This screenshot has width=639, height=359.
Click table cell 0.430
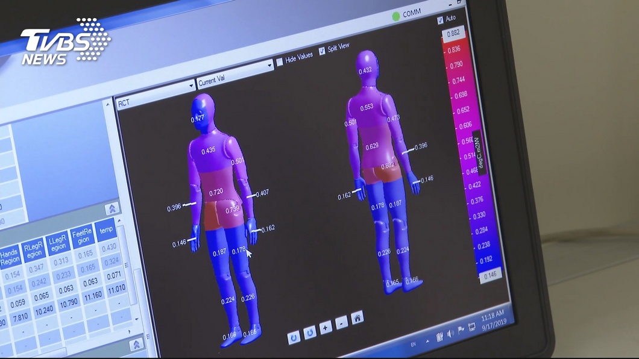(x=109, y=248)
